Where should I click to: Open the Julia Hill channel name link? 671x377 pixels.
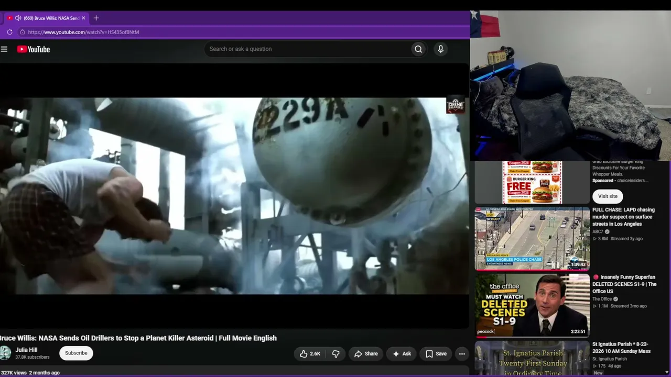26,350
